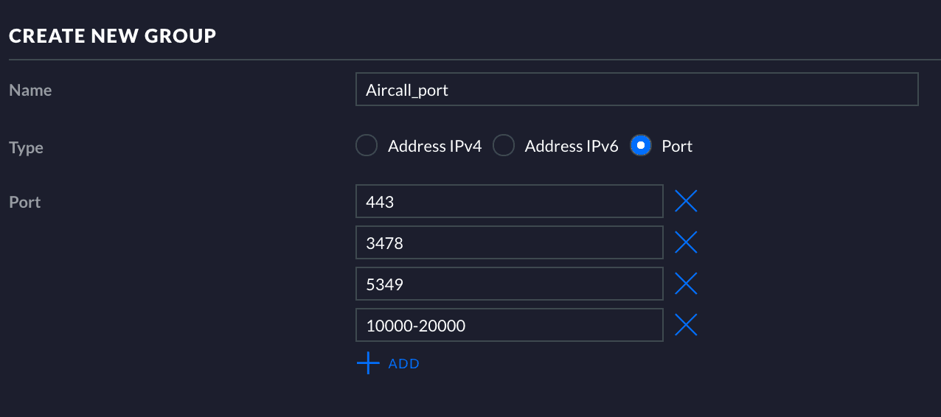
Task: Click into the 443 port field
Action: 509,201
